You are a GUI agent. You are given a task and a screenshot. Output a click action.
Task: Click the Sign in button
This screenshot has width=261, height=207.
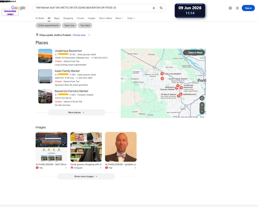click(x=248, y=8)
